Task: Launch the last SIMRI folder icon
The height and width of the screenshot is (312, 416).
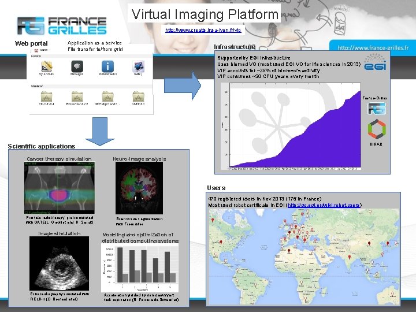Action: [138, 96]
